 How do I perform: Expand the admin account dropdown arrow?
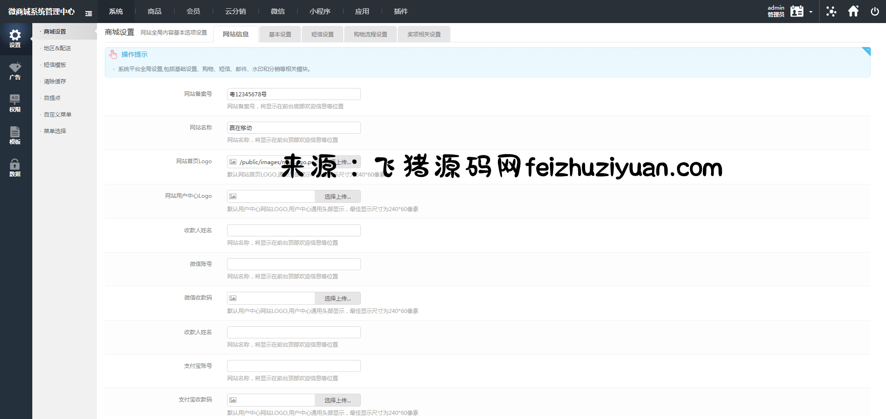[811, 12]
